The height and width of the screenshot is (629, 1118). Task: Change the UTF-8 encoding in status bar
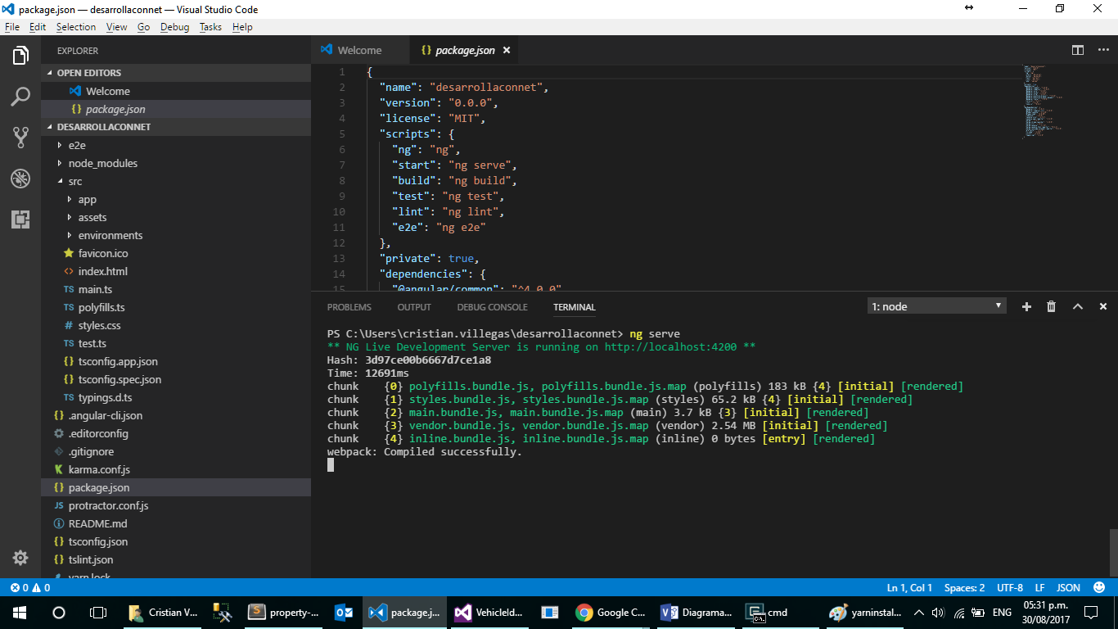pos(1010,587)
